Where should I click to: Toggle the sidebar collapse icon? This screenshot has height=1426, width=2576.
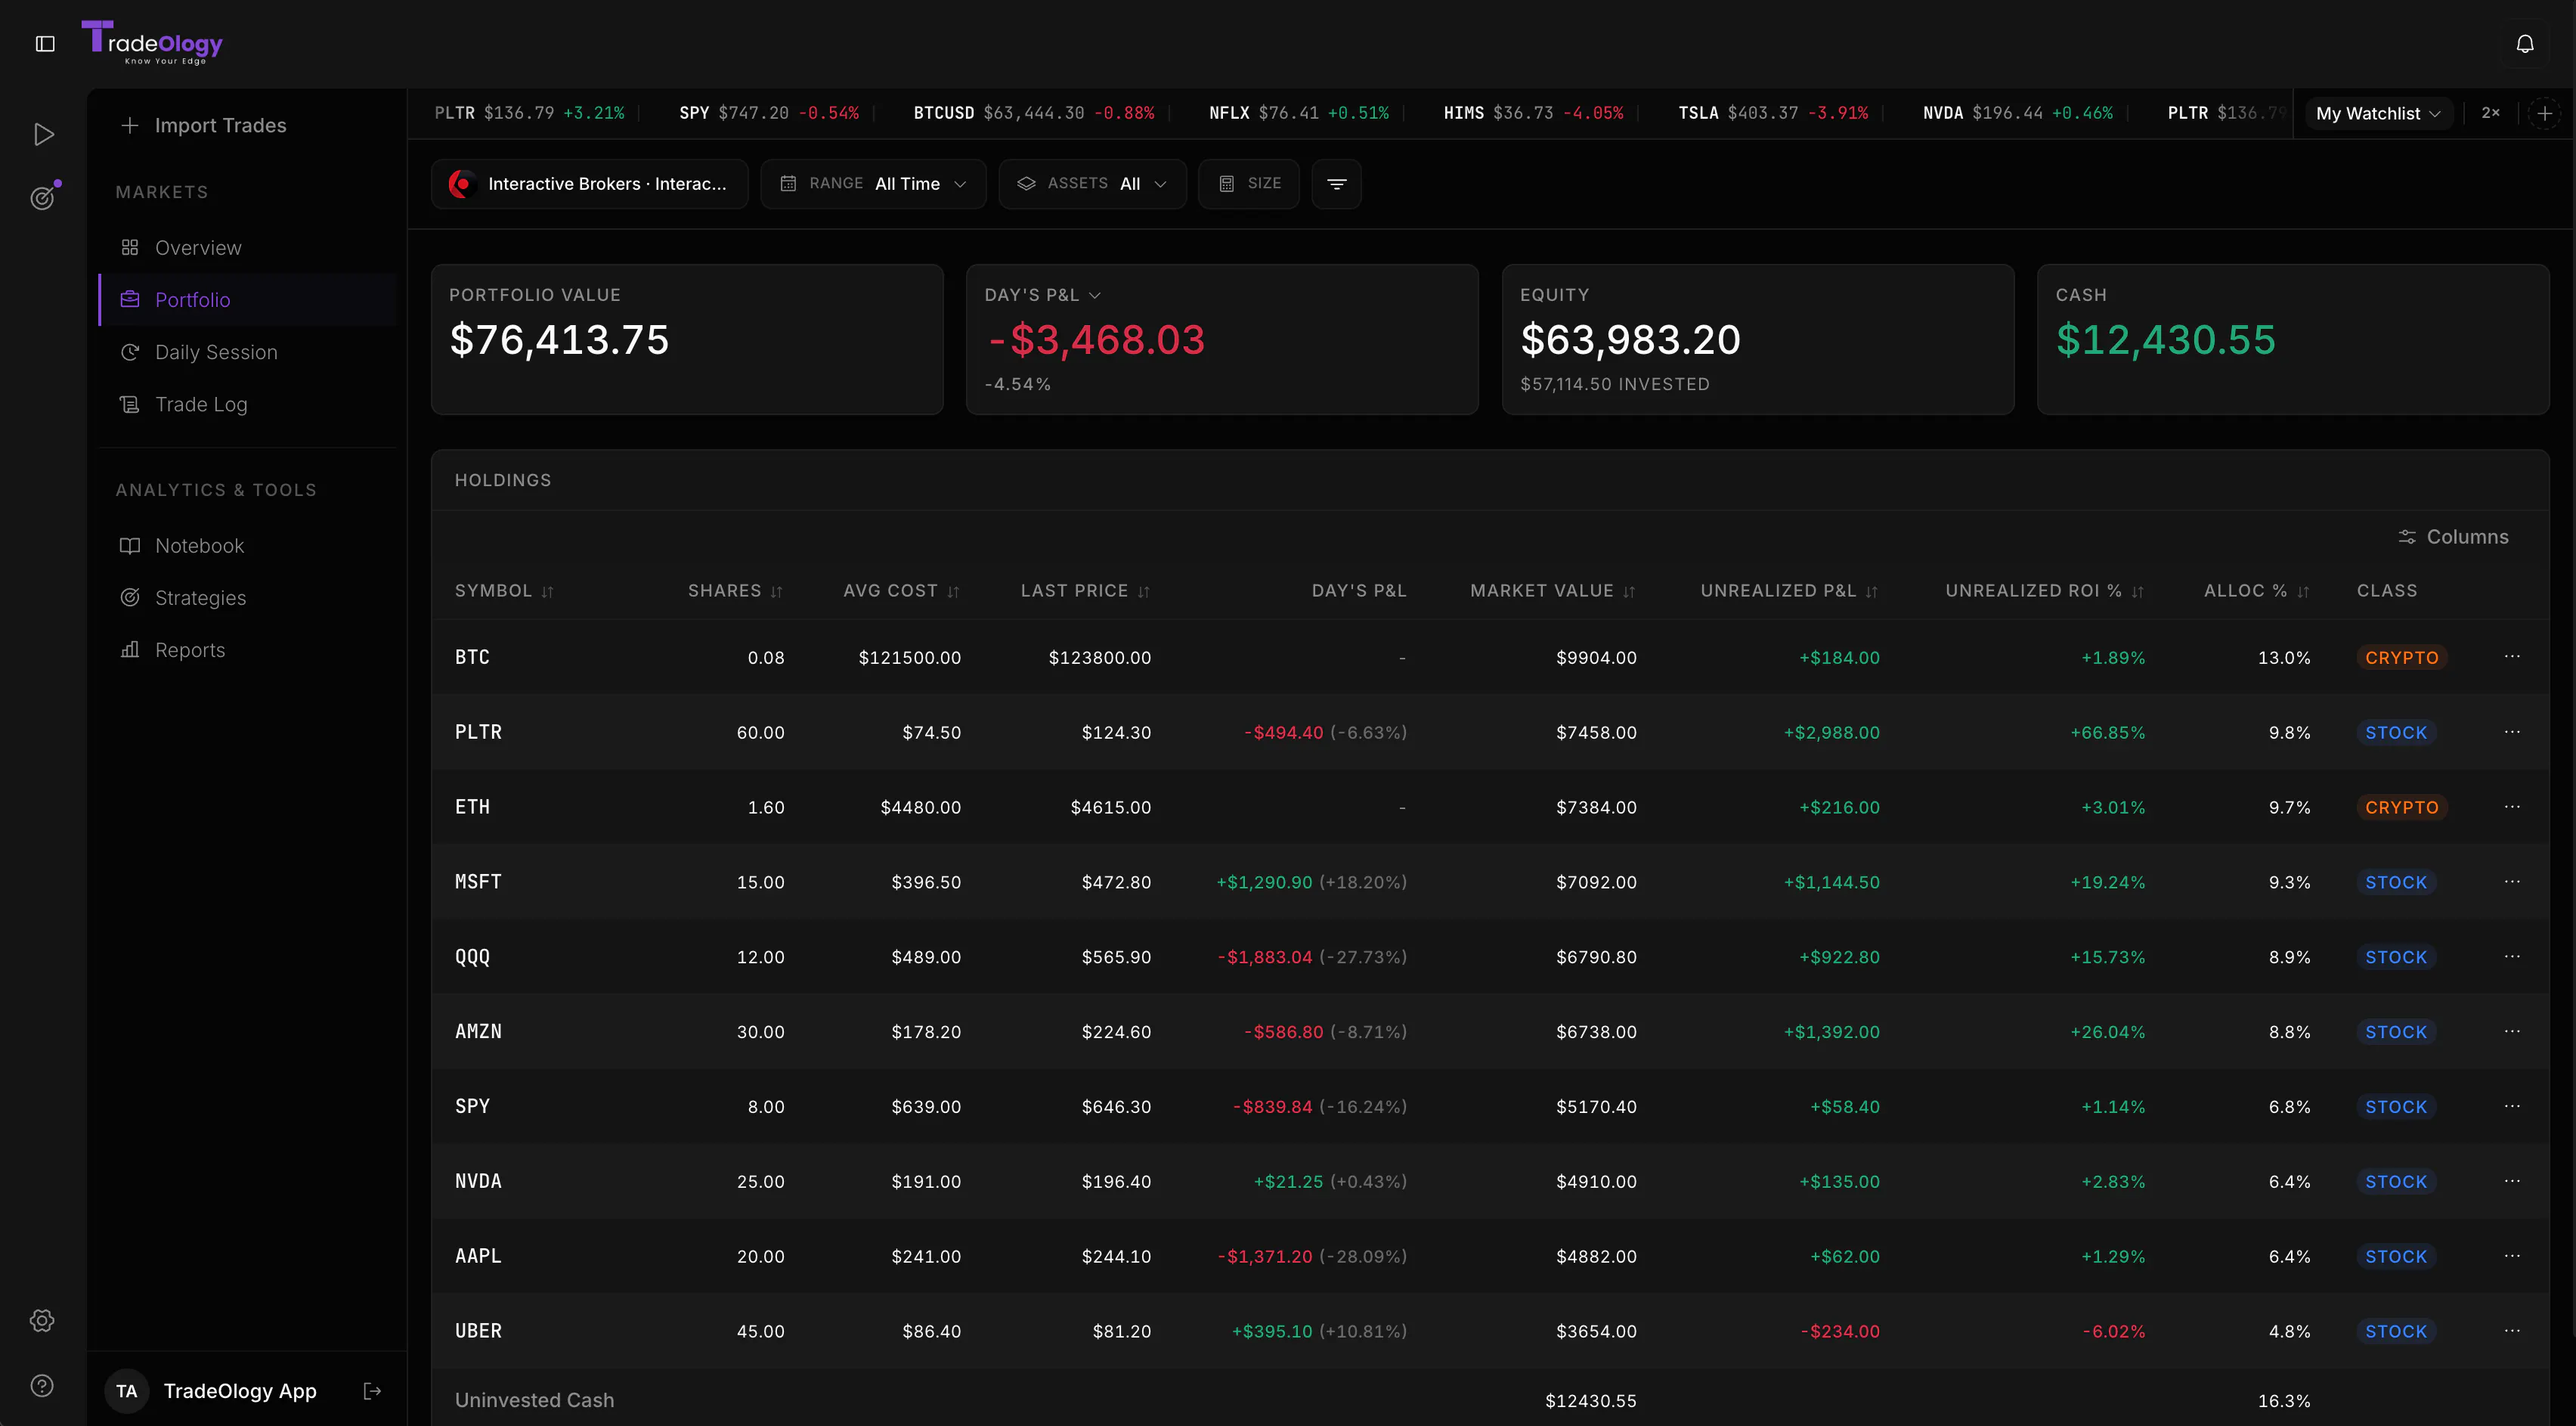pyautogui.click(x=45, y=43)
